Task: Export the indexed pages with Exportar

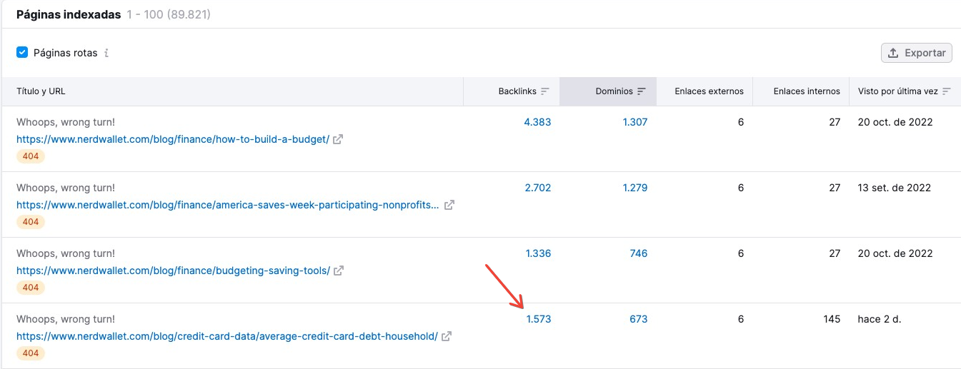Action: (x=917, y=53)
